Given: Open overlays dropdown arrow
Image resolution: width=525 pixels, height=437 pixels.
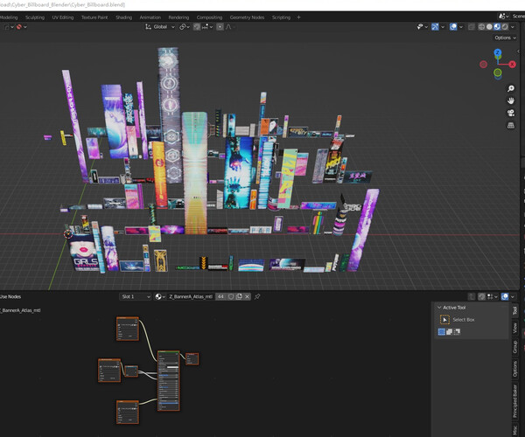Looking at the screenshot, I should [x=461, y=27].
